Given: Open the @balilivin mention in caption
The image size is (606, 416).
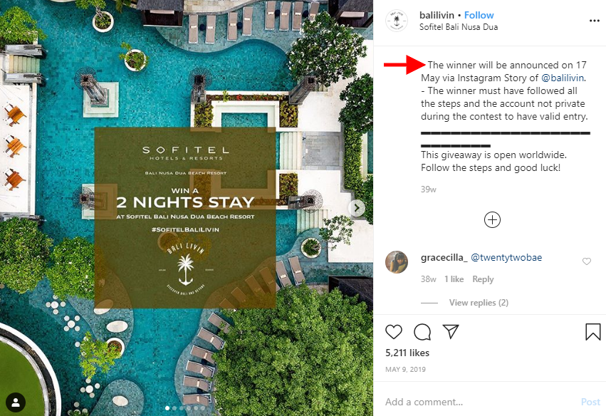Looking at the screenshot, I should (563, 78).
